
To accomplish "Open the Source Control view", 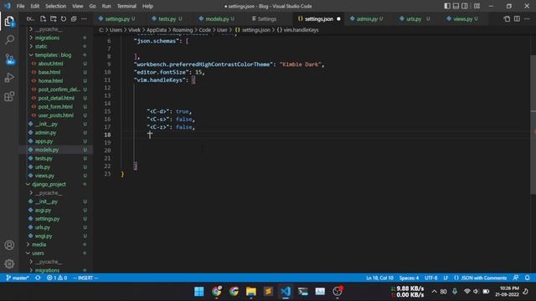I will point(9,59).
